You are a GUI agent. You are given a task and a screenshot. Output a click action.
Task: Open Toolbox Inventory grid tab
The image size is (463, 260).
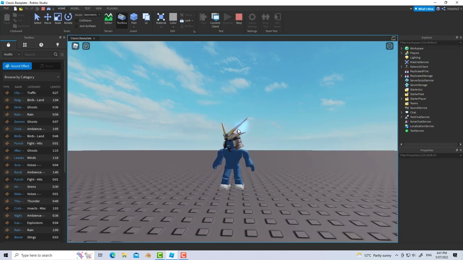(x=25, y=45)
